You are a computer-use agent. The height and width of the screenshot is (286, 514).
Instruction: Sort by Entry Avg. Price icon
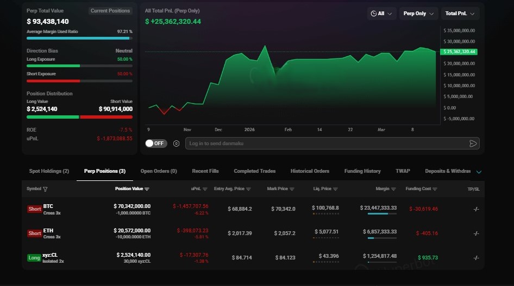pos(248,189)
